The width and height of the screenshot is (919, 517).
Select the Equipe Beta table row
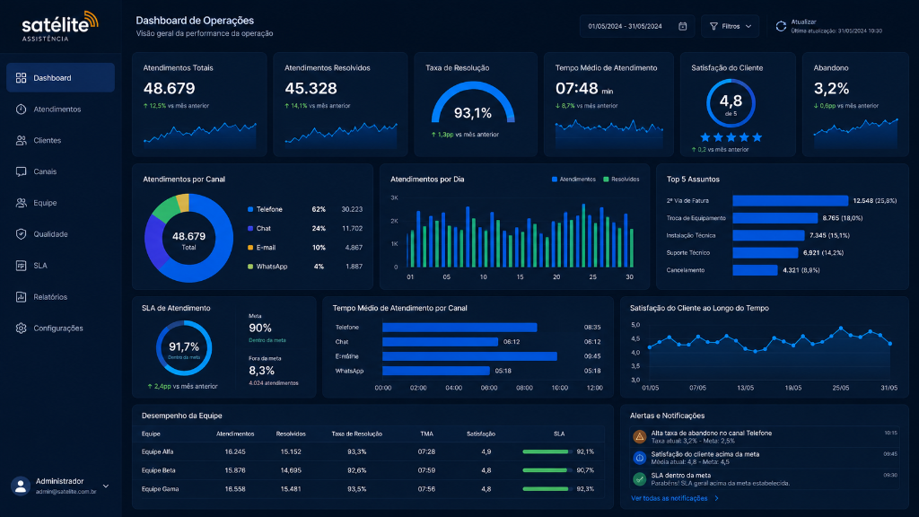coord(372,470)
